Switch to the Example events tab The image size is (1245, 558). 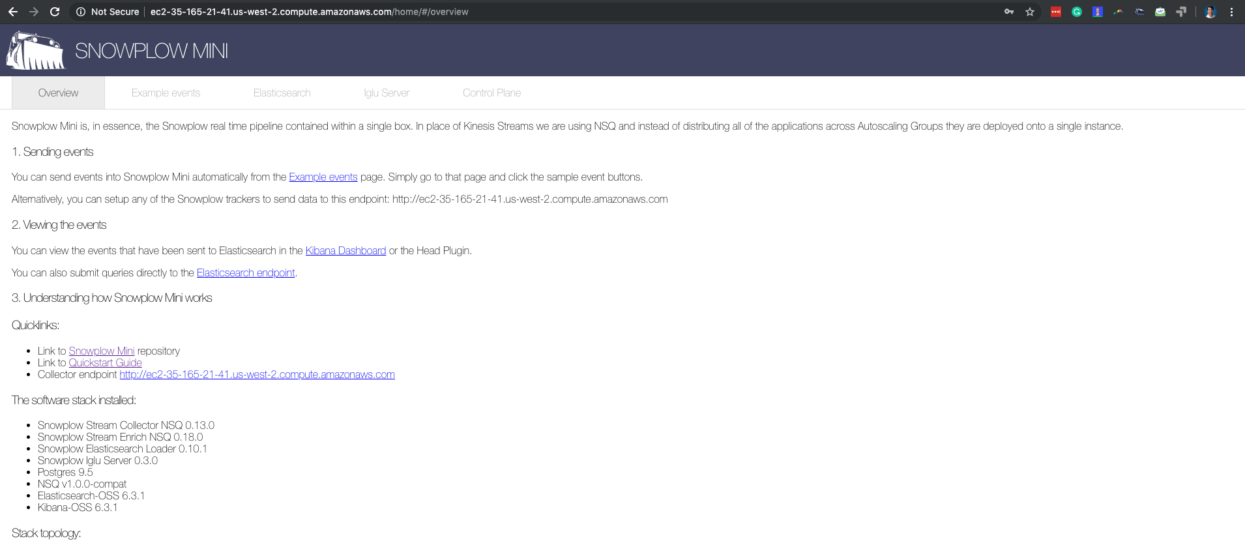(x=166, y=93)
